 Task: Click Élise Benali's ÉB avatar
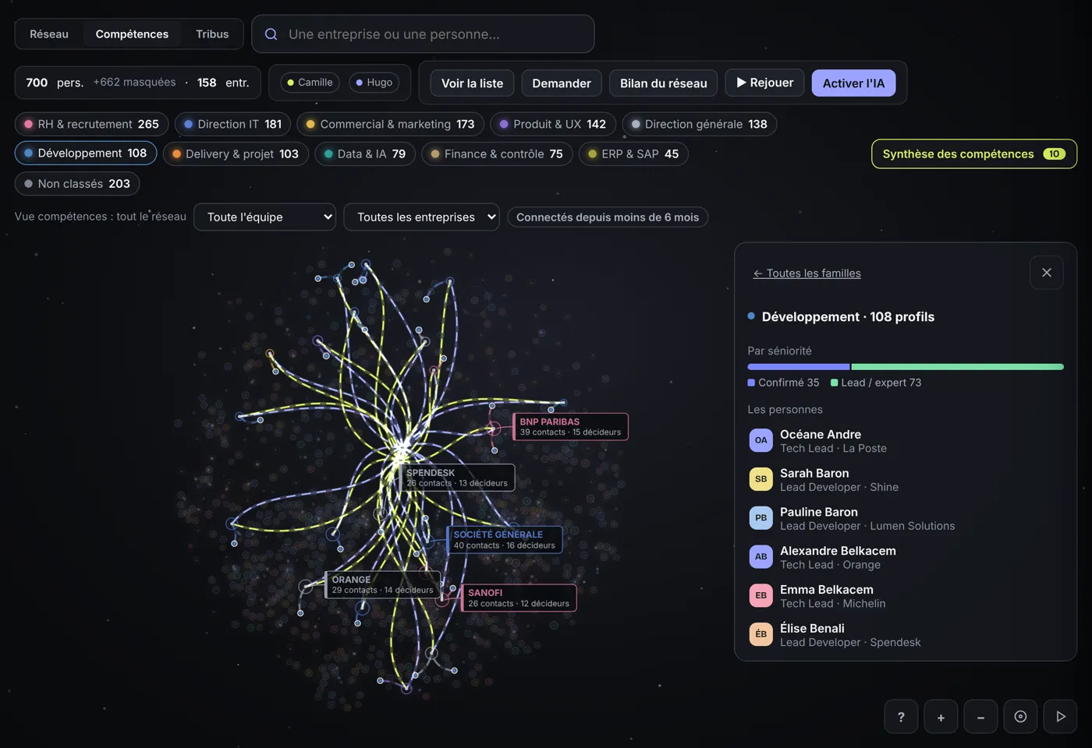(760, 634)
